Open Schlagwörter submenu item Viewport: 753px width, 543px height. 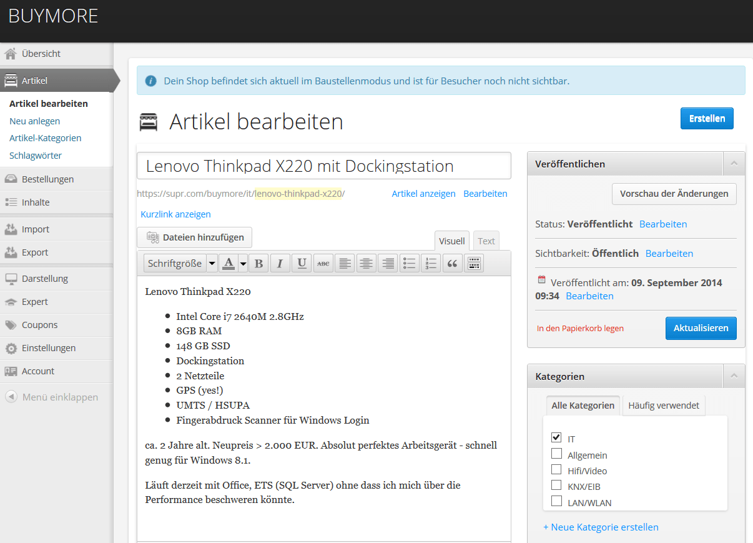point(36,156)
